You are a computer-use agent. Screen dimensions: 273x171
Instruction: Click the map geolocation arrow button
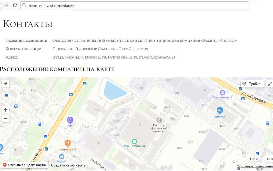point(5,84)
